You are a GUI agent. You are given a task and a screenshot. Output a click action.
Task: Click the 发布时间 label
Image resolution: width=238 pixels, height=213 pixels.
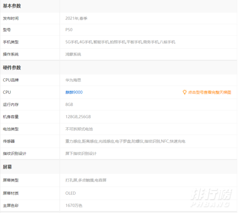pyautogui.click(x=11, y=19)
